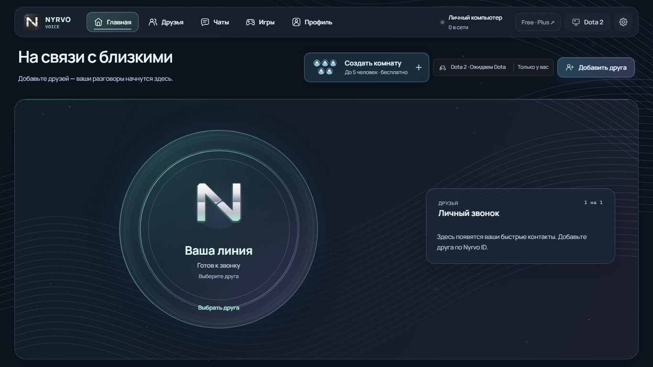Click the Free · Plus upgrade button

(x=538, y=22)
